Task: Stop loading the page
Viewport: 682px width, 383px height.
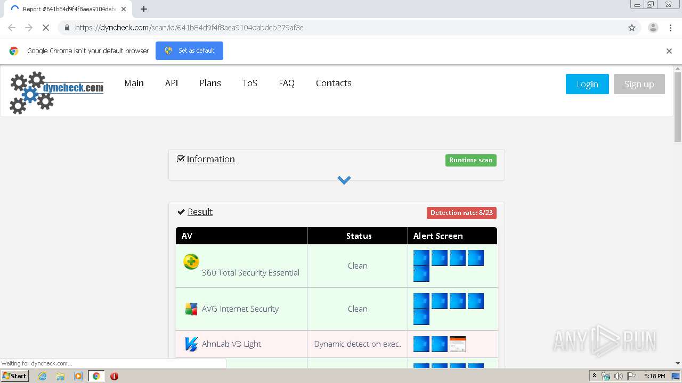Action: 46,28
